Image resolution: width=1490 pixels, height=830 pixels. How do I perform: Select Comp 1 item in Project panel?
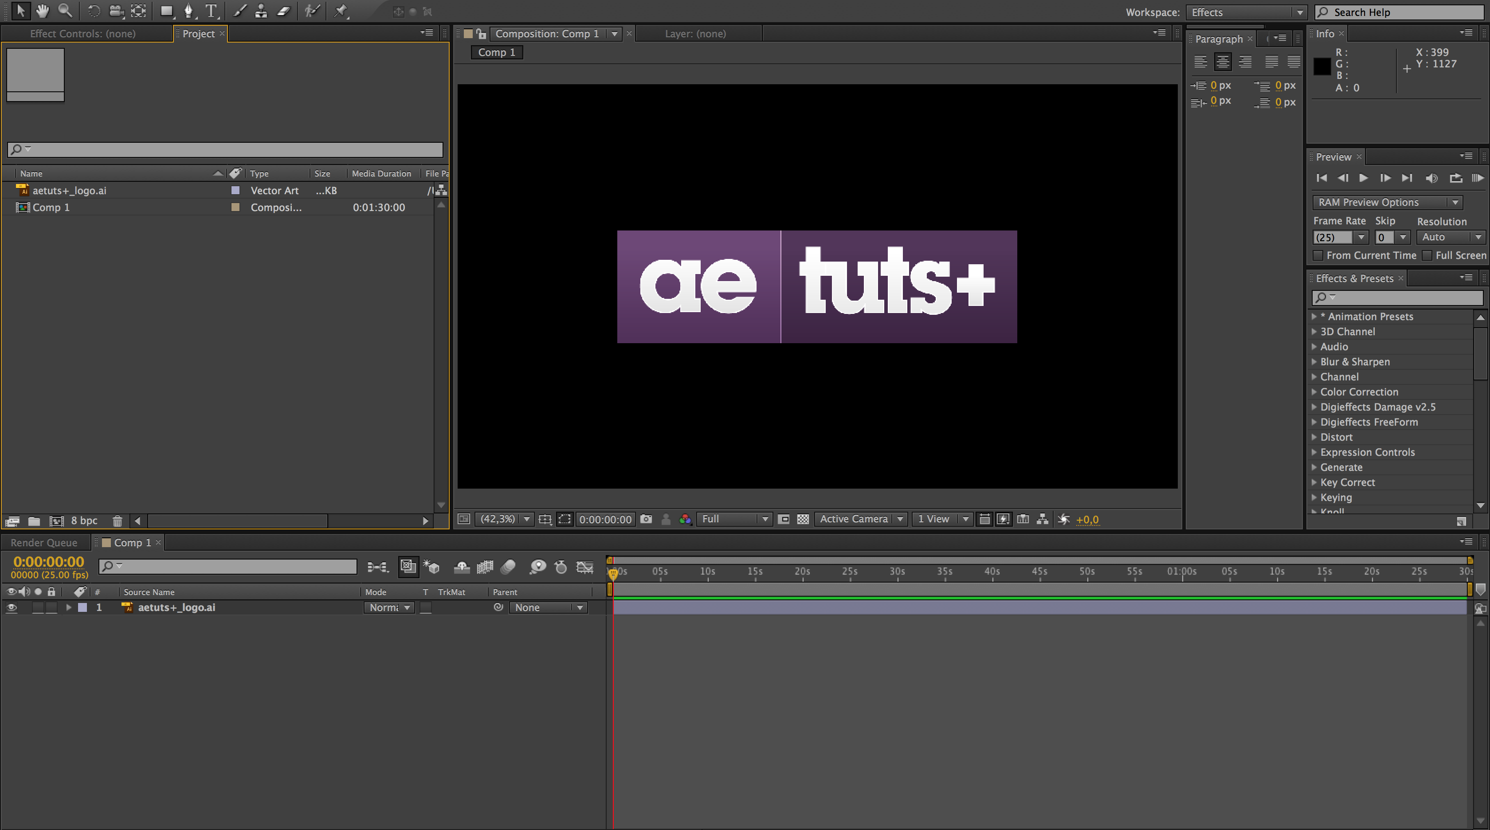point(51,207)
